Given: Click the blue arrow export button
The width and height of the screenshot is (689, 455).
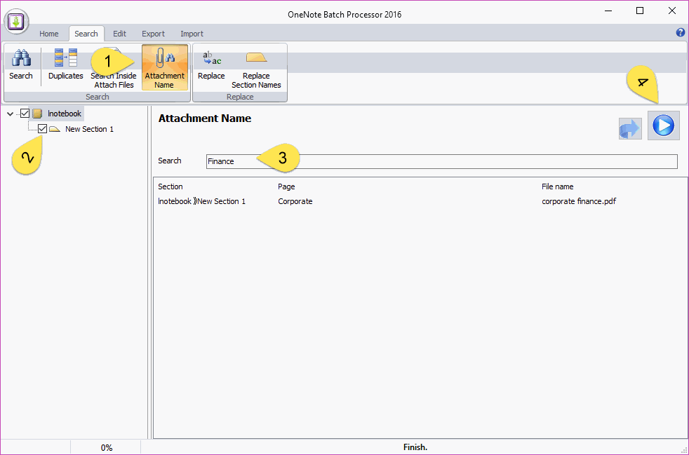Looking at the screenshot, I should (630, 129).
